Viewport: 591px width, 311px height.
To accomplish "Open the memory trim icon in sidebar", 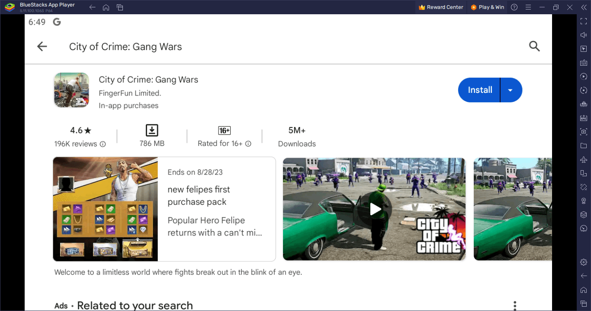I will pyautogui.click(x=584, y=104).
